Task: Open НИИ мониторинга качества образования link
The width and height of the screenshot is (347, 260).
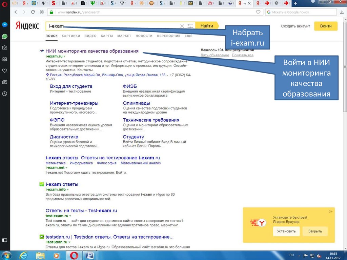Action: pos(92,51)
